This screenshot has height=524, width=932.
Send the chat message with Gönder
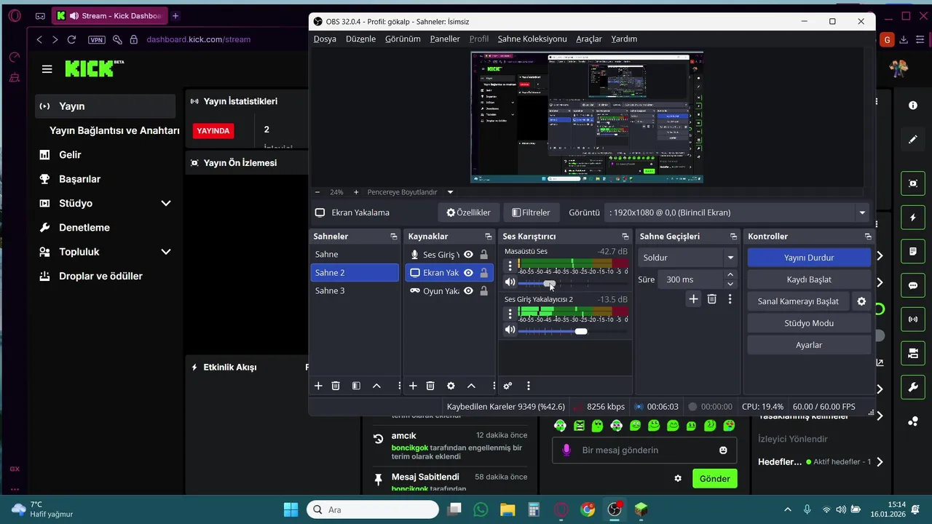click(714, 479)
